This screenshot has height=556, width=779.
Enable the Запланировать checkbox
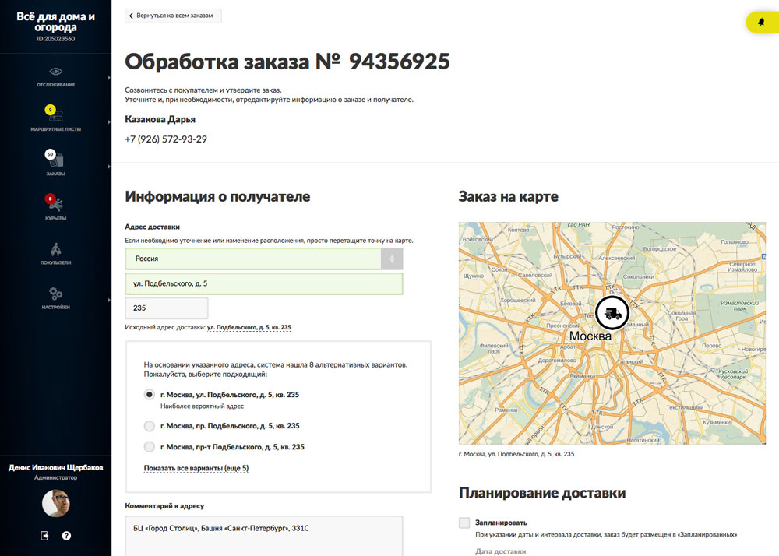click(x=464, y=523)
